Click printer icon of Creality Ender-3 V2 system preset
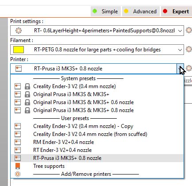192x186 pixels. tap(18, 86)
